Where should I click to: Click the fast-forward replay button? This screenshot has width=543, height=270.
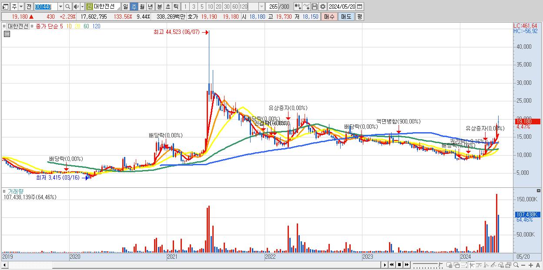point(407,265)
